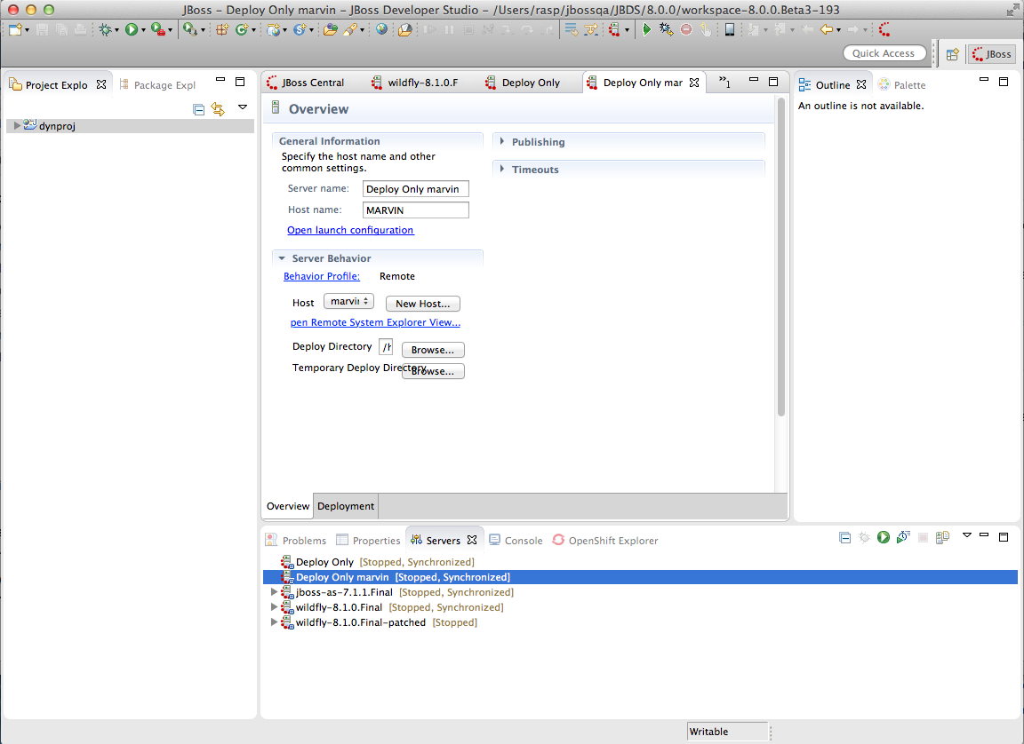Viewport: 1024px width, 744px height.
Task: Click the Quick Access search box
Action: pos(884,52)
